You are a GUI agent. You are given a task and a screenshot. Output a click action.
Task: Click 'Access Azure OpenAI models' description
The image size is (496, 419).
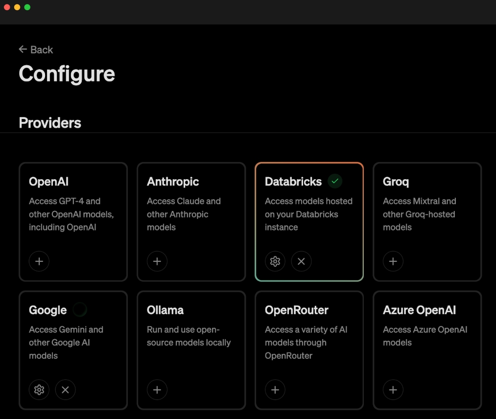click(425, 336)
